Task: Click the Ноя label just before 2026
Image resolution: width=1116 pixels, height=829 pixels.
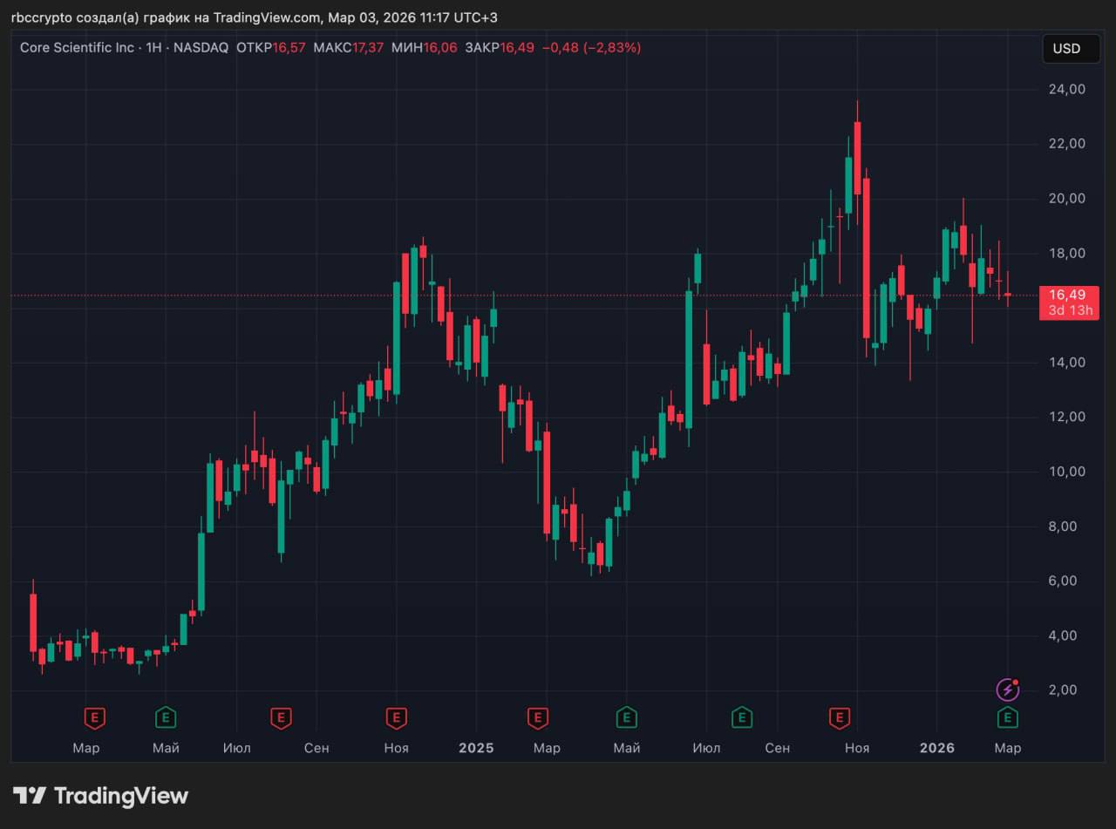Action: coord(857,748)
